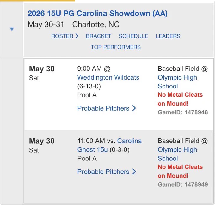Select GameID 1478948 text
215x205 pixels.
[183, 112]
